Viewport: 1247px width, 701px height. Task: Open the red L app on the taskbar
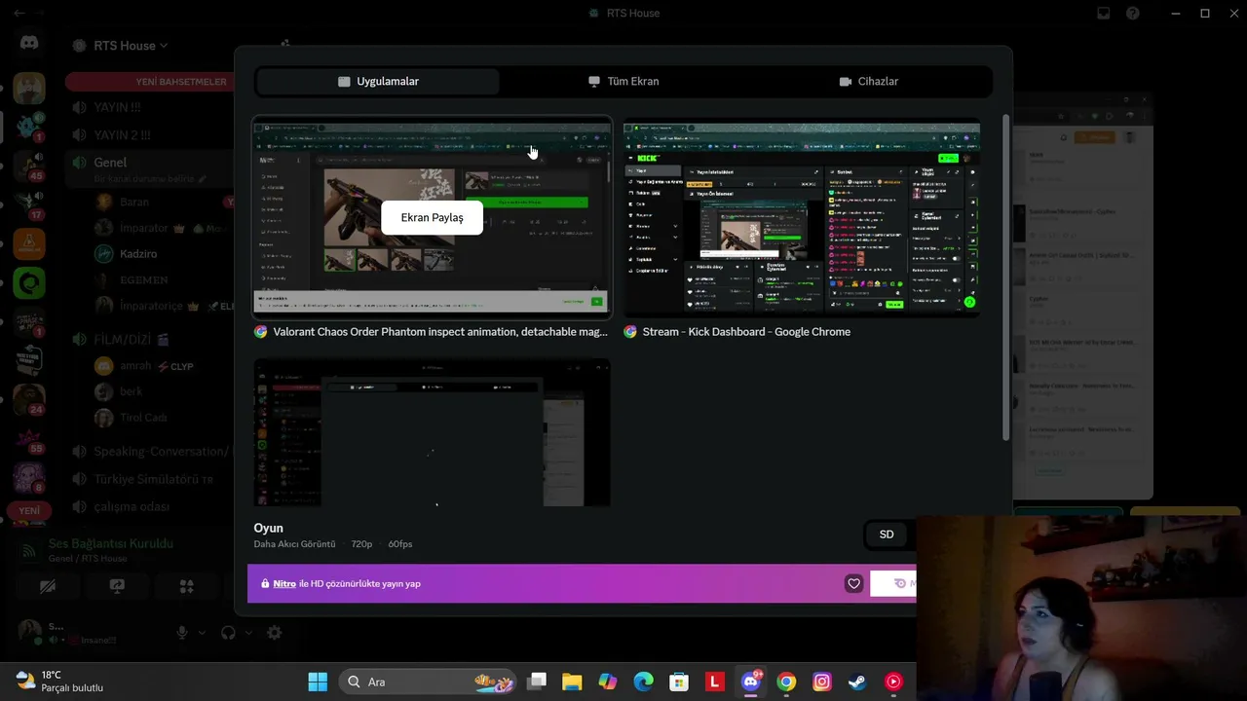coord(715,682)
